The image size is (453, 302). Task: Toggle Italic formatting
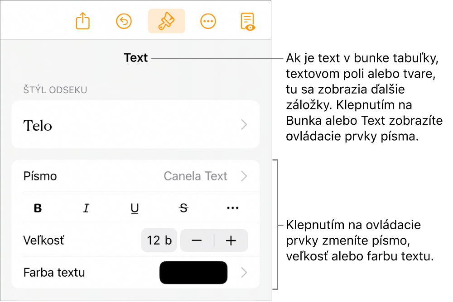coord(86,208)
